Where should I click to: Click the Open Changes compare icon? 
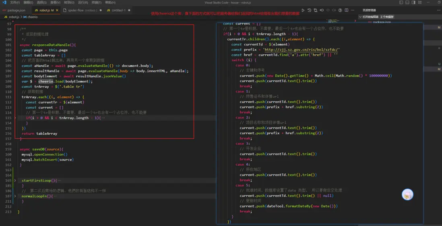316,10
